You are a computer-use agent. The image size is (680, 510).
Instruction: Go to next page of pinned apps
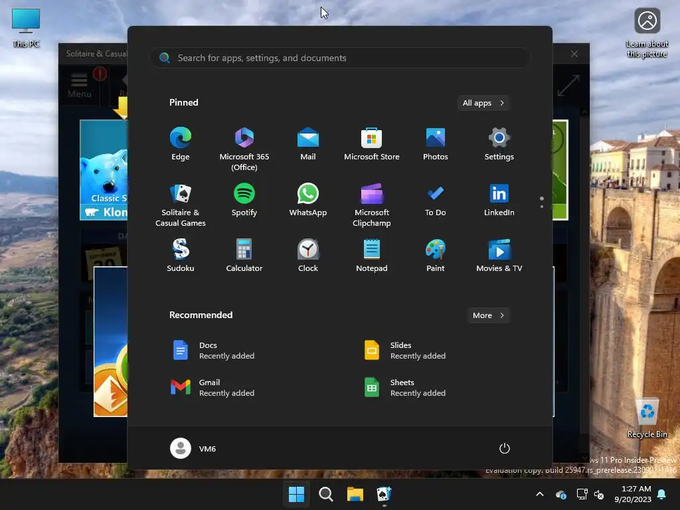tap(542, 207)
